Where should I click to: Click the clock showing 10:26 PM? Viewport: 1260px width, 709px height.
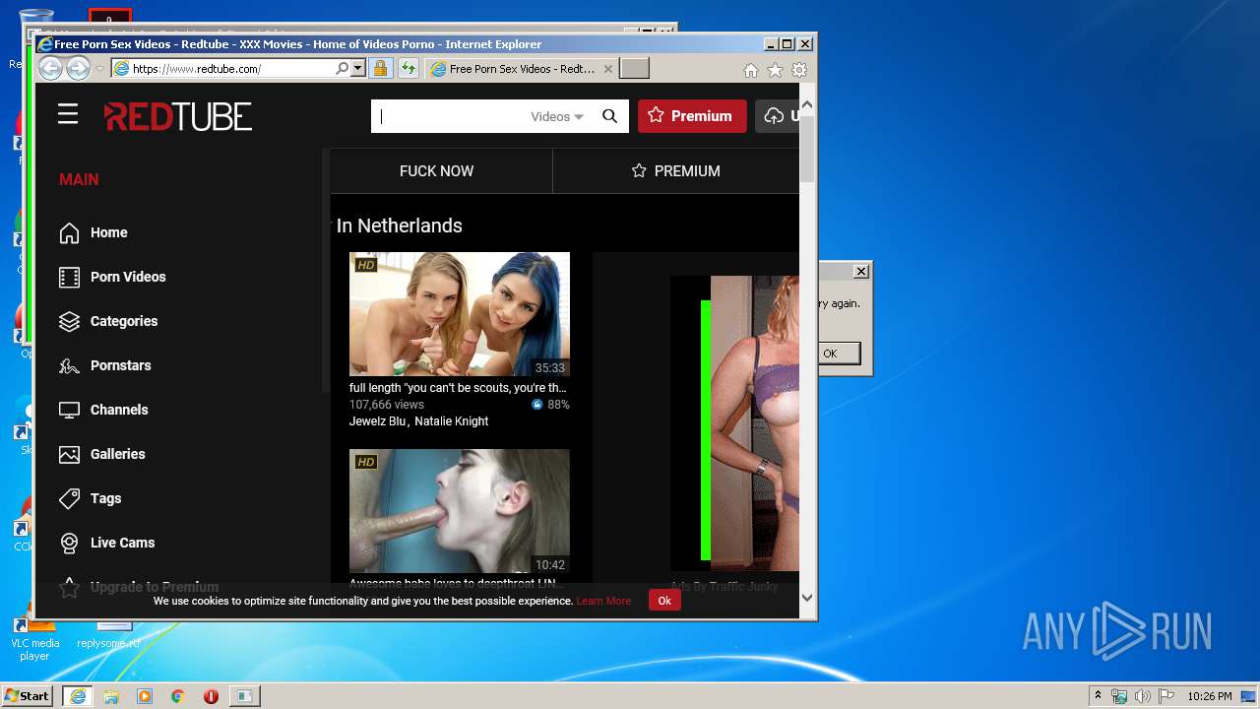[1210, 696]
